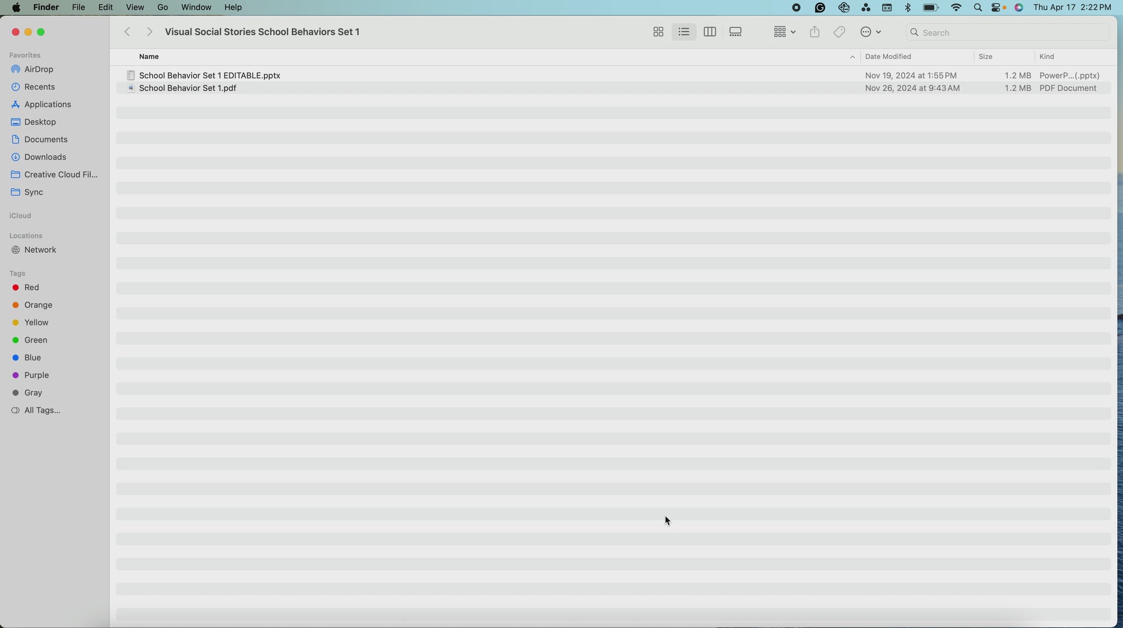Open the Go menu
This screenshot has height=628, width=1123.
click(x=163, y=7)
